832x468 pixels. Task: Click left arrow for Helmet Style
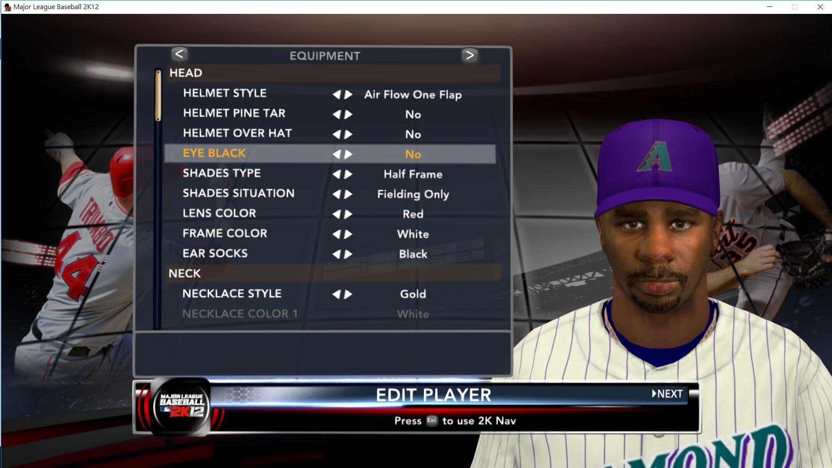click(x=337, y=94)
